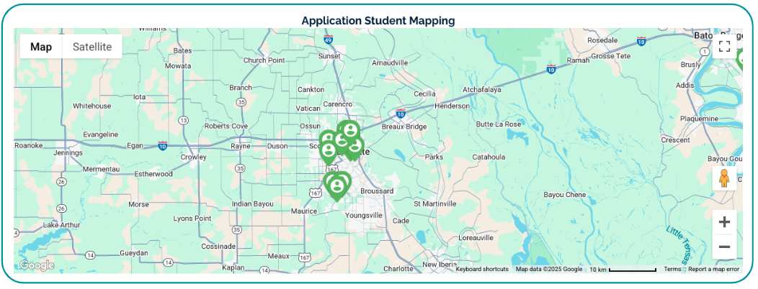Select the partially visible marker near Baton Rouge
The height and width of the screenshot is (289, 758).
741,59
